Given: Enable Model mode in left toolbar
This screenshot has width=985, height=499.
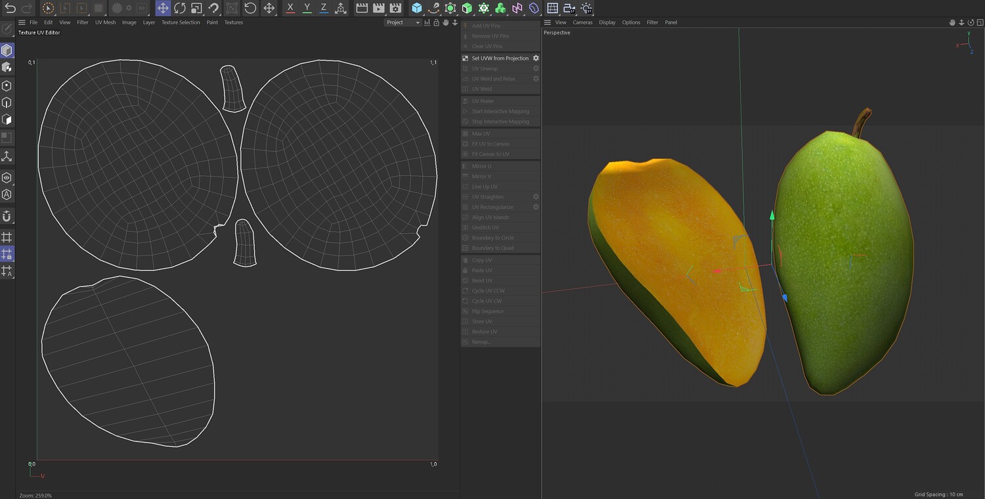Looking at the screenshot, I should 7,51.
